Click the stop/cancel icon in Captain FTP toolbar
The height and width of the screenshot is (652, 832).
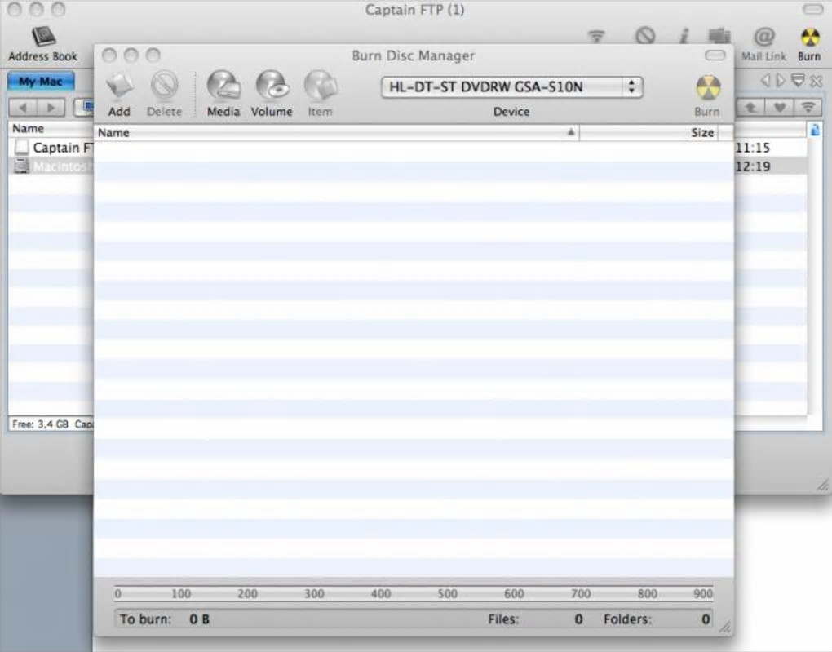(645, 36)
